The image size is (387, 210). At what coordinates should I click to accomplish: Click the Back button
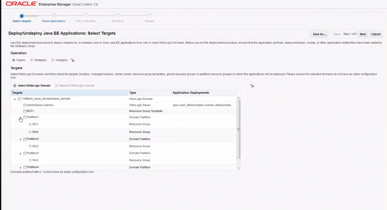pyautogui.click(x=337, y=34)
